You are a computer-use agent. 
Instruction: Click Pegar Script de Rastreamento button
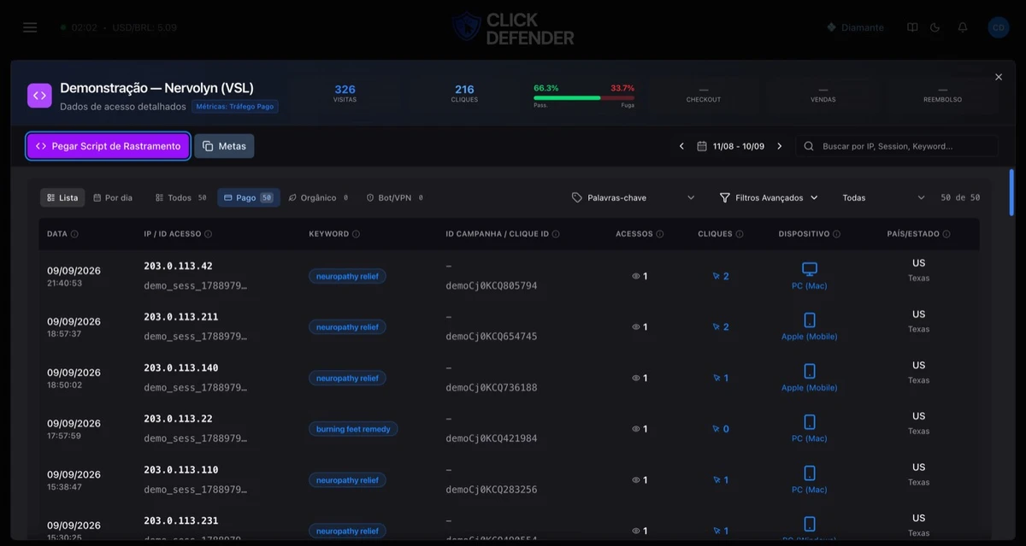[109, 146]
